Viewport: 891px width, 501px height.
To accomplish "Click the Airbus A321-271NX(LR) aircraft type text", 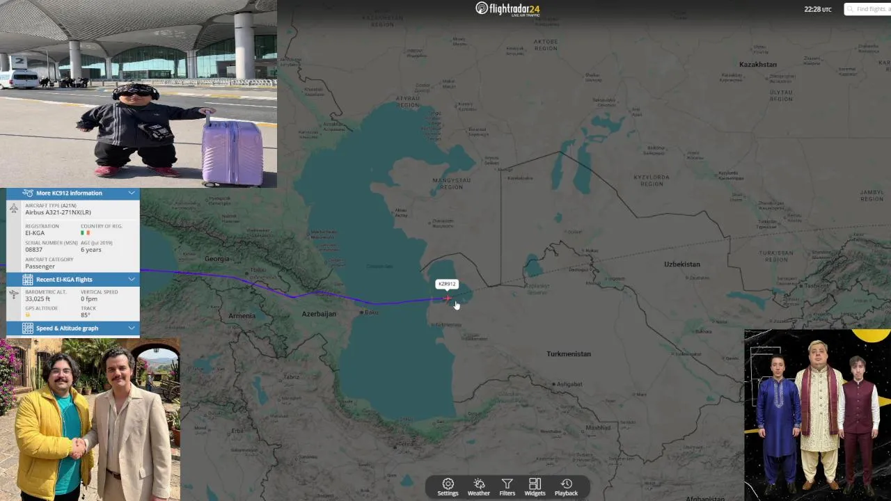I will pyautogui.click(x=58, y=212).
